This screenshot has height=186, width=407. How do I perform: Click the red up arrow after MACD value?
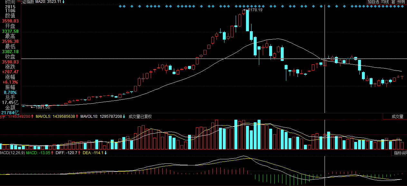(x=53, y=153)
